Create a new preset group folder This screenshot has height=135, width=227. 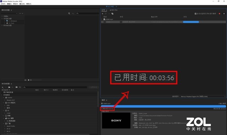tap(9, 87)
